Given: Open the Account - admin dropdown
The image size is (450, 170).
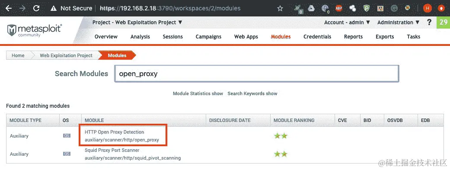Looking at the screenshot, I should click(x=347, y=22).
